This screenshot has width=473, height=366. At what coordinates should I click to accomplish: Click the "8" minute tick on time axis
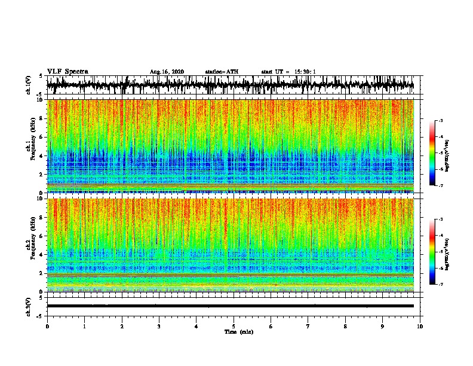click(345, 327)
